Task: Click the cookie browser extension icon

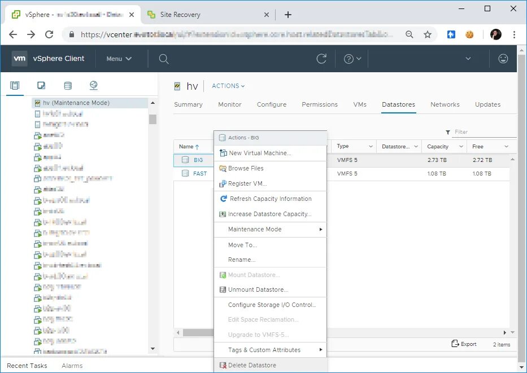Action: pyautogui.click(x=469, y=34)
